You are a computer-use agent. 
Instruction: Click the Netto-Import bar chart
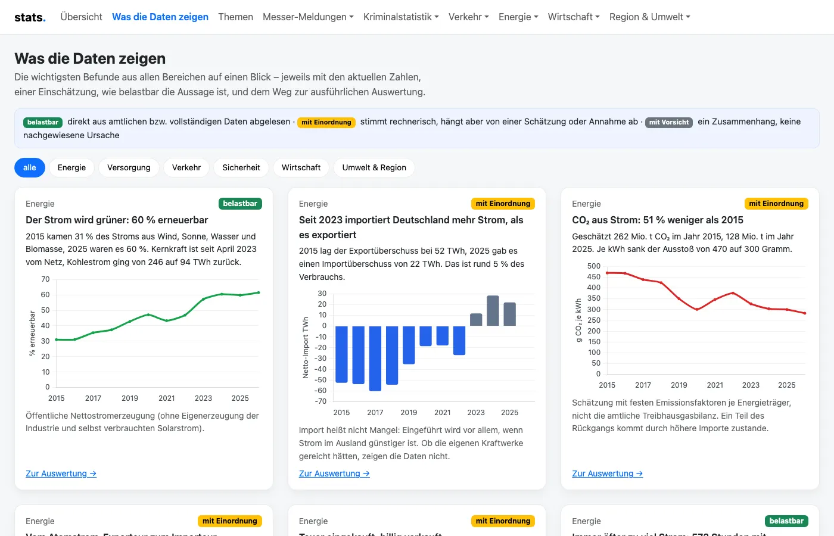pyautogui.click(x=417, y=353)
